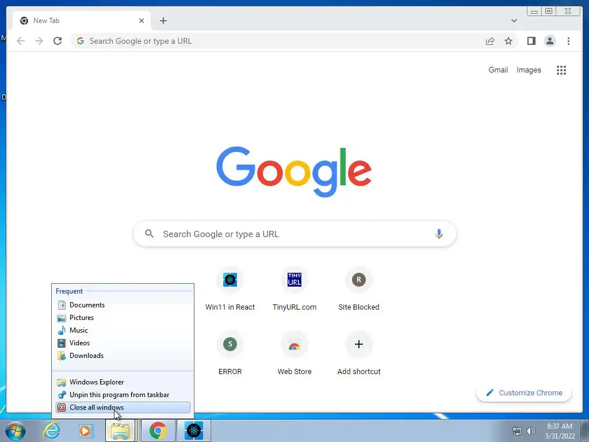Open the Chrome side panel
The image size is (589, 442).
[531, 41]
